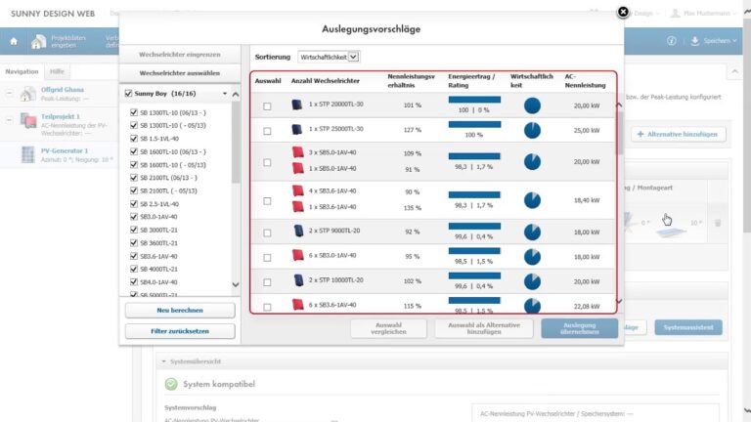Open the Wechselrichter eingrenzen section
This screenshot has height=422, width=751.
click(x=180, y=53)
